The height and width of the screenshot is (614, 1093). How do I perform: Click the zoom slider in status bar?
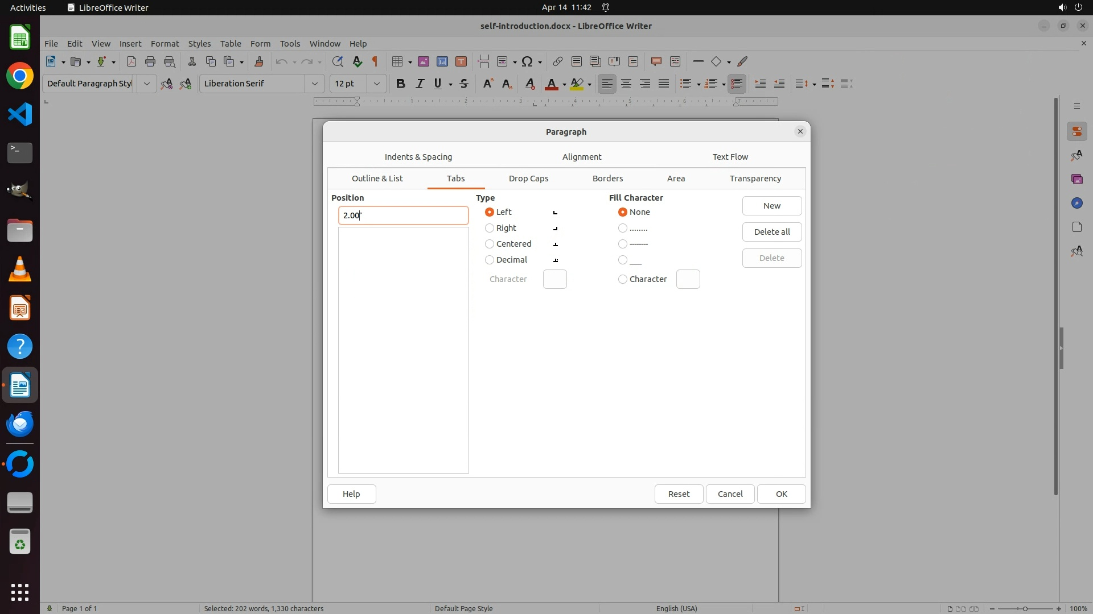pyautogui.click(x=1025, y=609)
